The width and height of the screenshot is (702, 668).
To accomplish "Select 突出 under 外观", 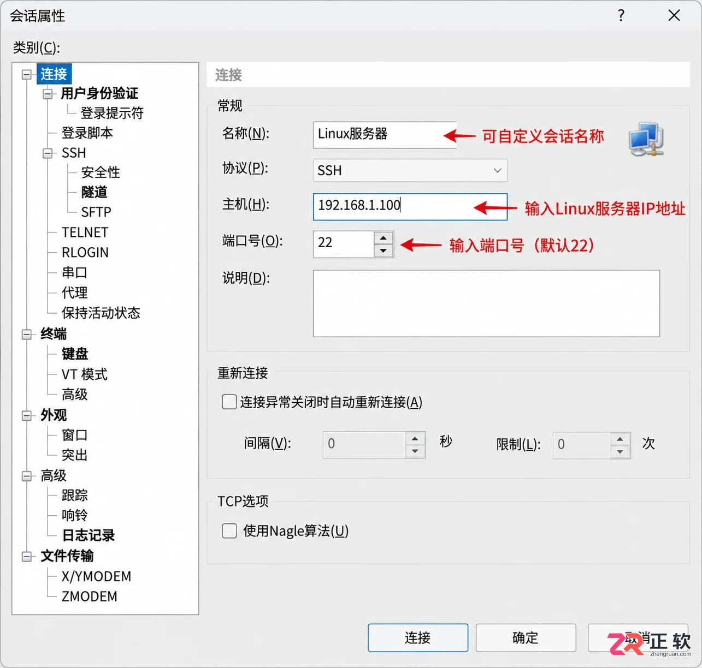I will click(74, 455).
